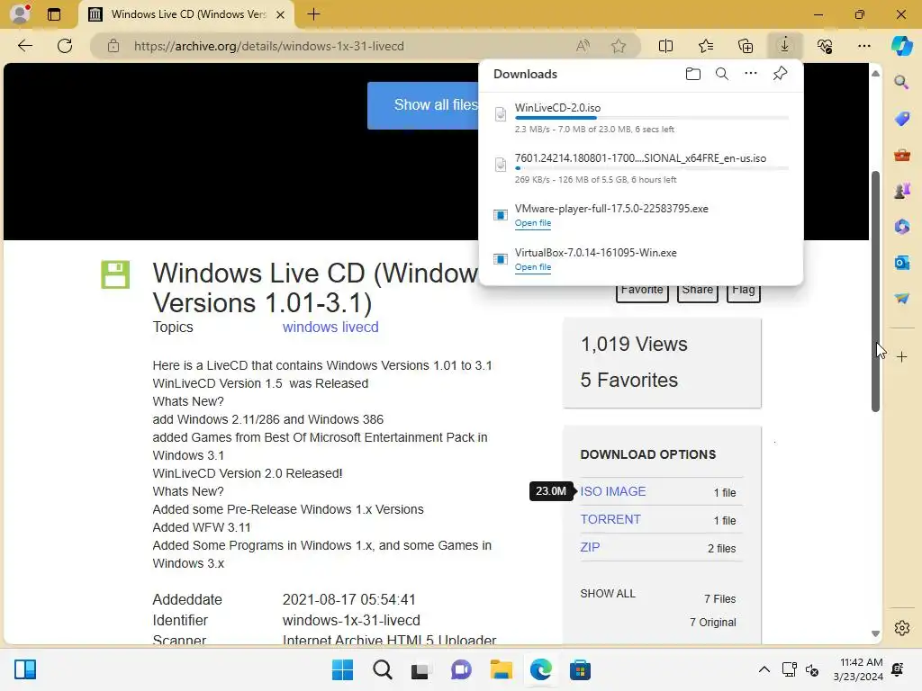Image resolution: width=922 pixels, height=691 pixels.
Task: Add this page to favorites star
Action: coord(618,46)
